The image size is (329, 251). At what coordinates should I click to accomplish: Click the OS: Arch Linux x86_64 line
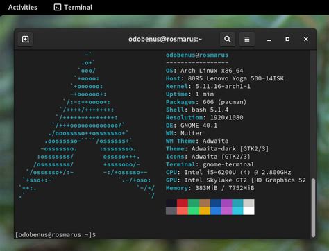(205, 71)
